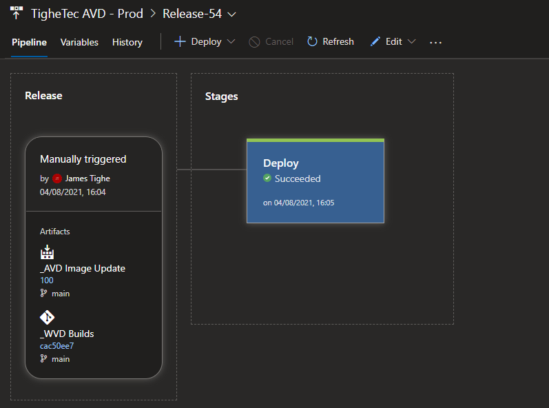Viewport: 549px width, 408px height.
Task: Click the green Succeeded checkmark icon
Action: (x=267, y=178)
